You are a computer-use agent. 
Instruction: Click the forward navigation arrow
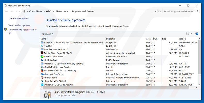(12, 11)
